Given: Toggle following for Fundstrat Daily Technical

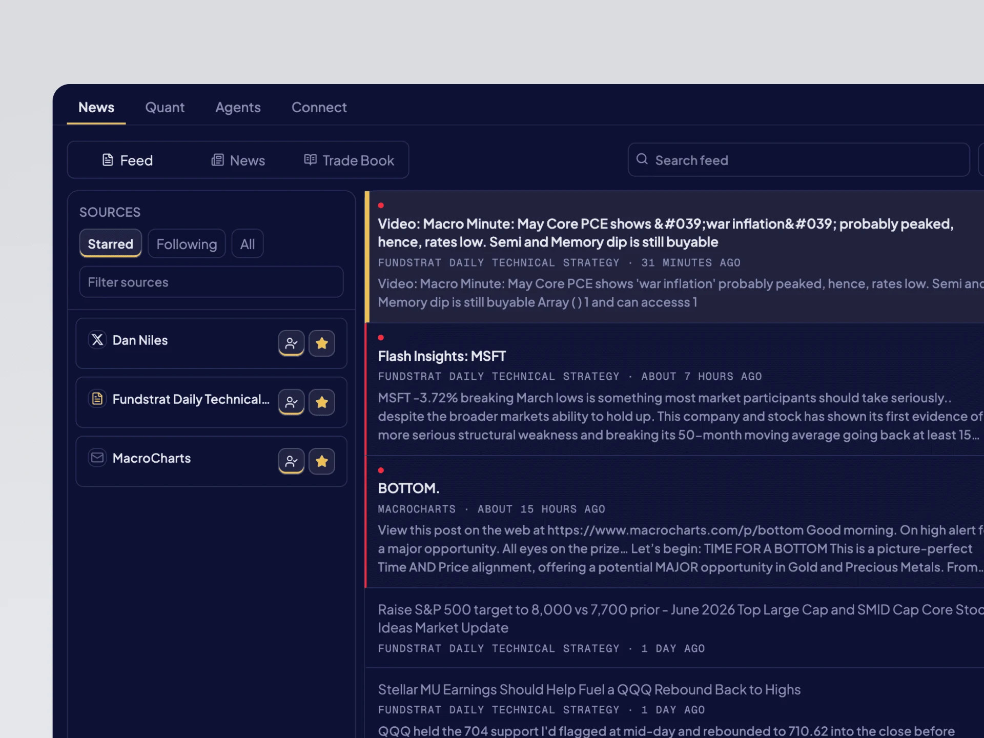Looking at the screenshot, I should [291, 402].
